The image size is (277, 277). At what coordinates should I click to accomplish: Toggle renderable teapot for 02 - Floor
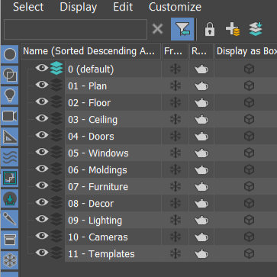pos(201,103)
